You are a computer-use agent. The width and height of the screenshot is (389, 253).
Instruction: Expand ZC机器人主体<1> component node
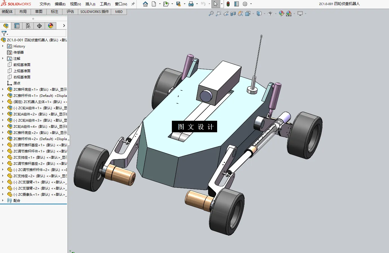[3, 102]
